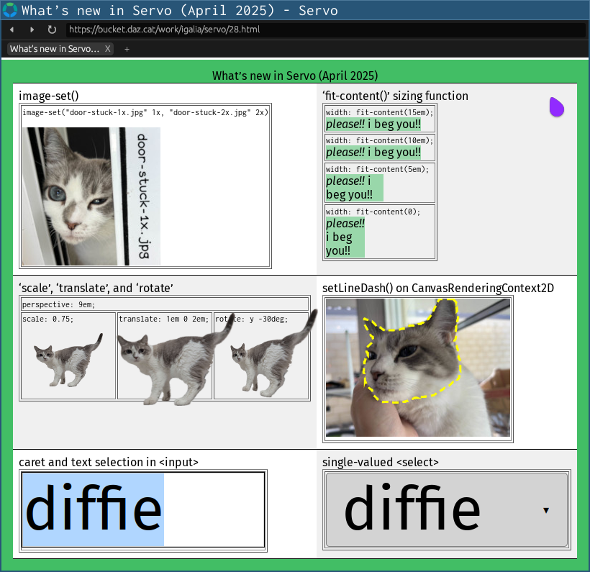Click the back navigation arrow
590x572 pixels.
tap(11, 29)
